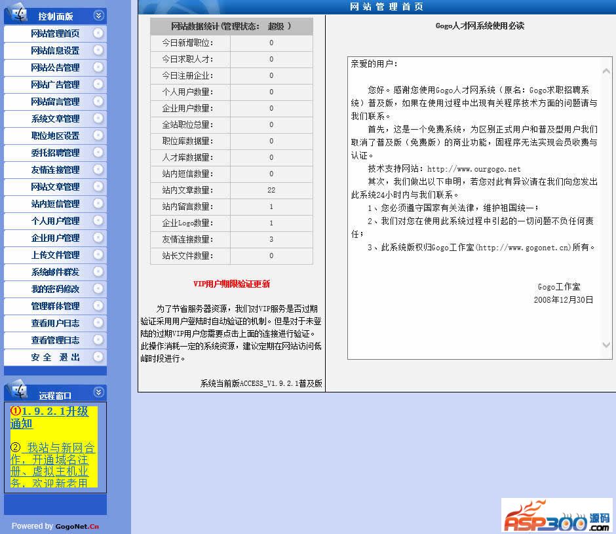This screenshot has width=616, height=534.
Task: Collapse the 控制面版 panel chevron
Action: pos(98,15)
